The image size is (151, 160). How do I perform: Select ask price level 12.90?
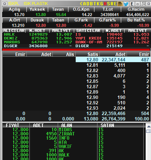click(x=113, y=97)
